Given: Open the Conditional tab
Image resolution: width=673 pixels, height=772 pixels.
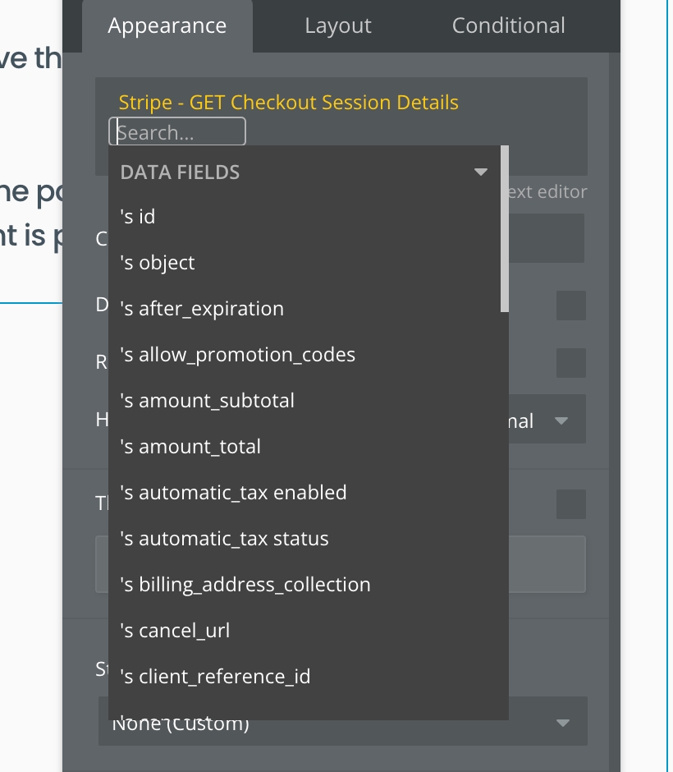Looking at the screenshot, I should (508, 25).
